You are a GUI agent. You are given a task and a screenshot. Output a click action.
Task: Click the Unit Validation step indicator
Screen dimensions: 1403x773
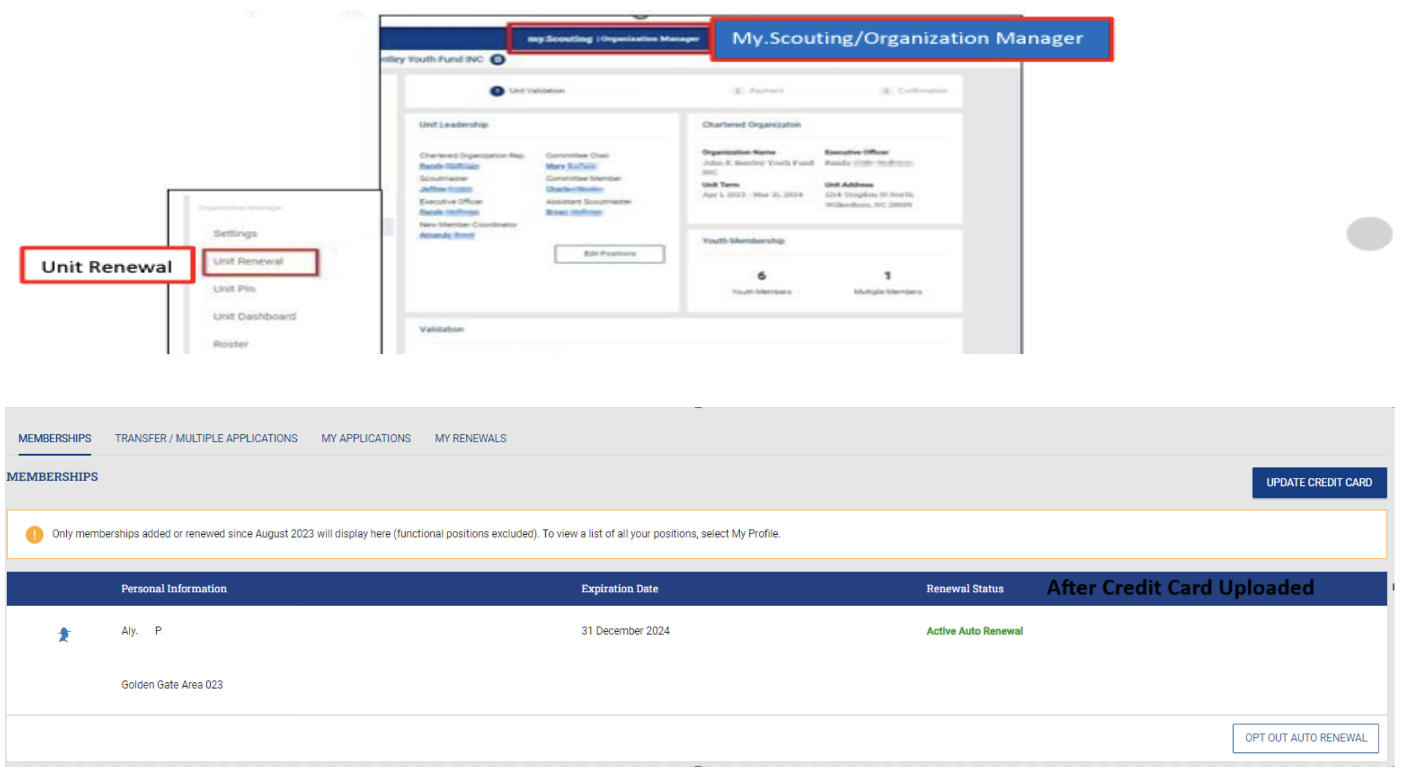tap(528, 91)
